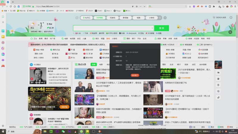Click the page vertical scrollbar

237,26
